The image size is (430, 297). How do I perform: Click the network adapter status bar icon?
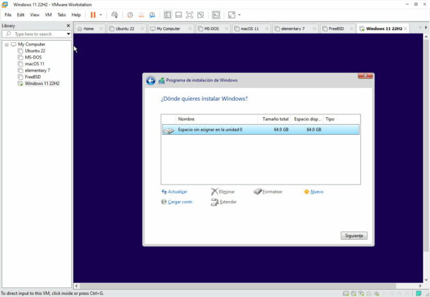pos(361,294)
